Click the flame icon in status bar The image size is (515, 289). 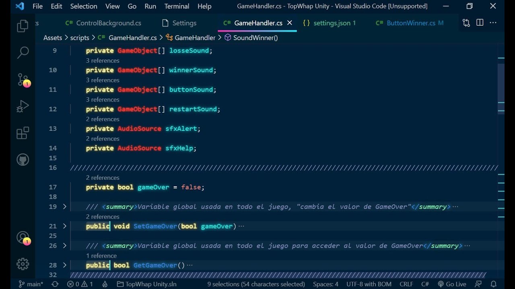click(x=105, y=284)
